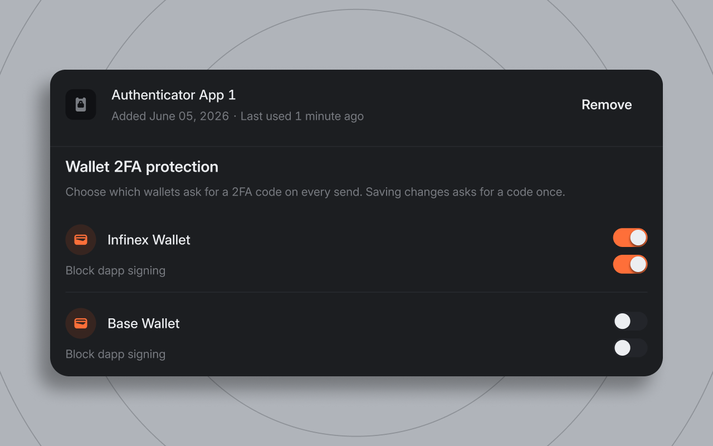Click the divider line between Infinex and Base wallets
The width and height of the screenshot is (713, 446).
[x=356, y=292]
